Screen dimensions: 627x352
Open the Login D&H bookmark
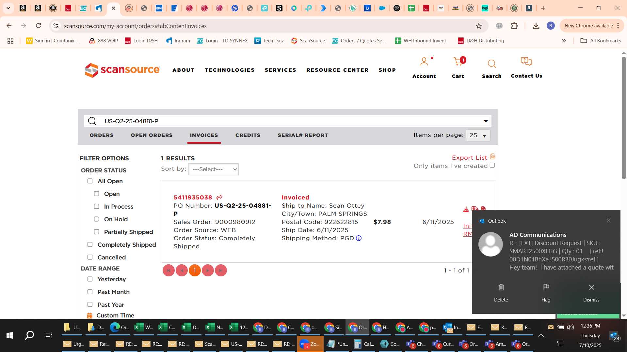[x=141, y=41]
